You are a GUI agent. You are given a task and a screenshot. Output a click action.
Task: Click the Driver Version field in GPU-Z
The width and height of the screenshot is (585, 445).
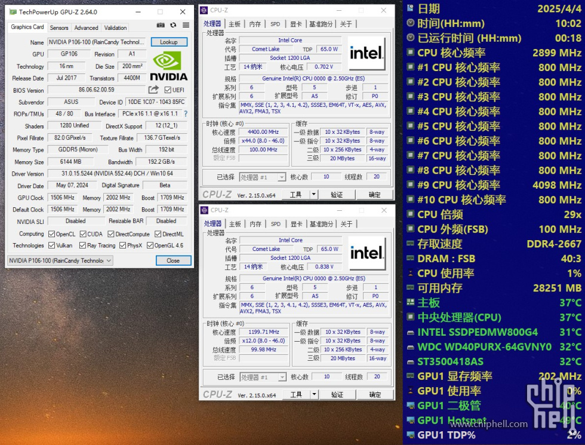click(x=117, y=174)
